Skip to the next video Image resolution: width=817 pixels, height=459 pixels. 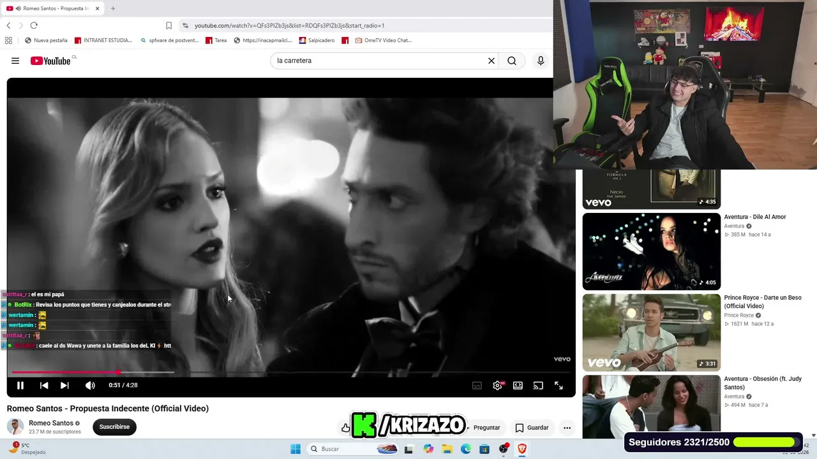pyautogui.click(x=64, y=385)
